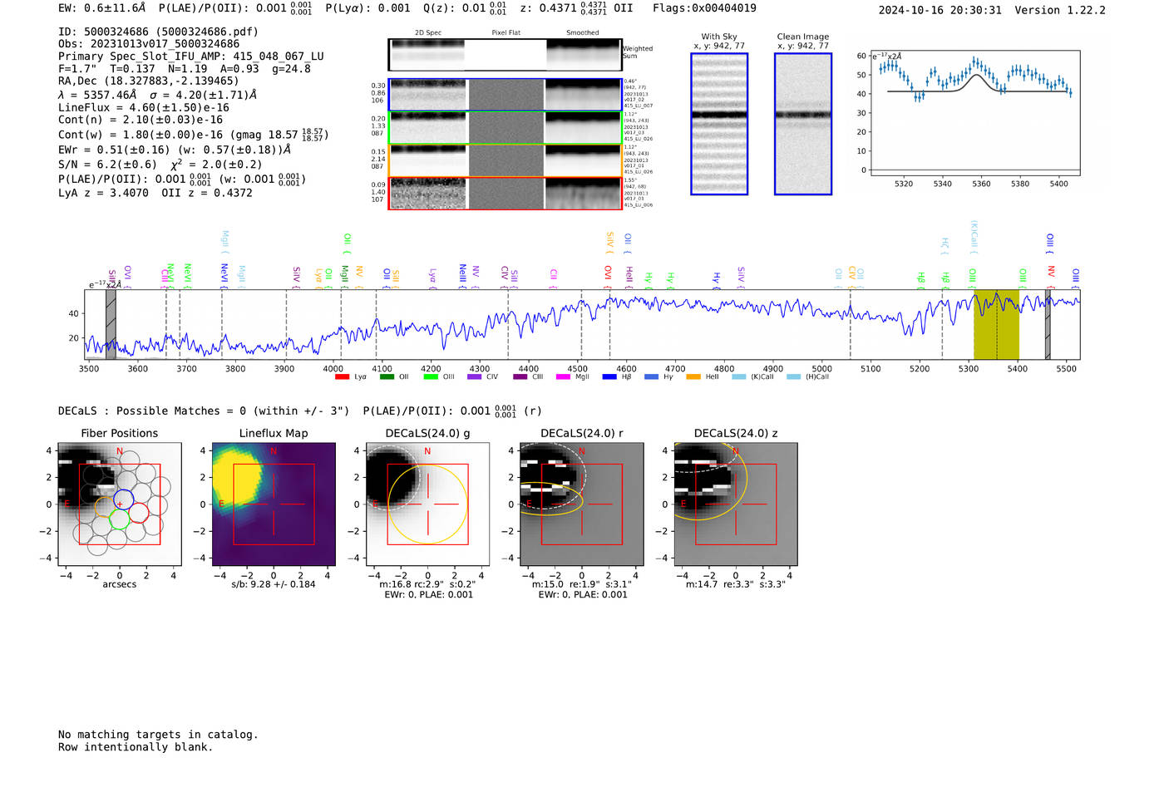This screenshot has height=792, width=1164.
Task: Click the yellow highlighted region in full spectrum
Action: coord(996,324)
